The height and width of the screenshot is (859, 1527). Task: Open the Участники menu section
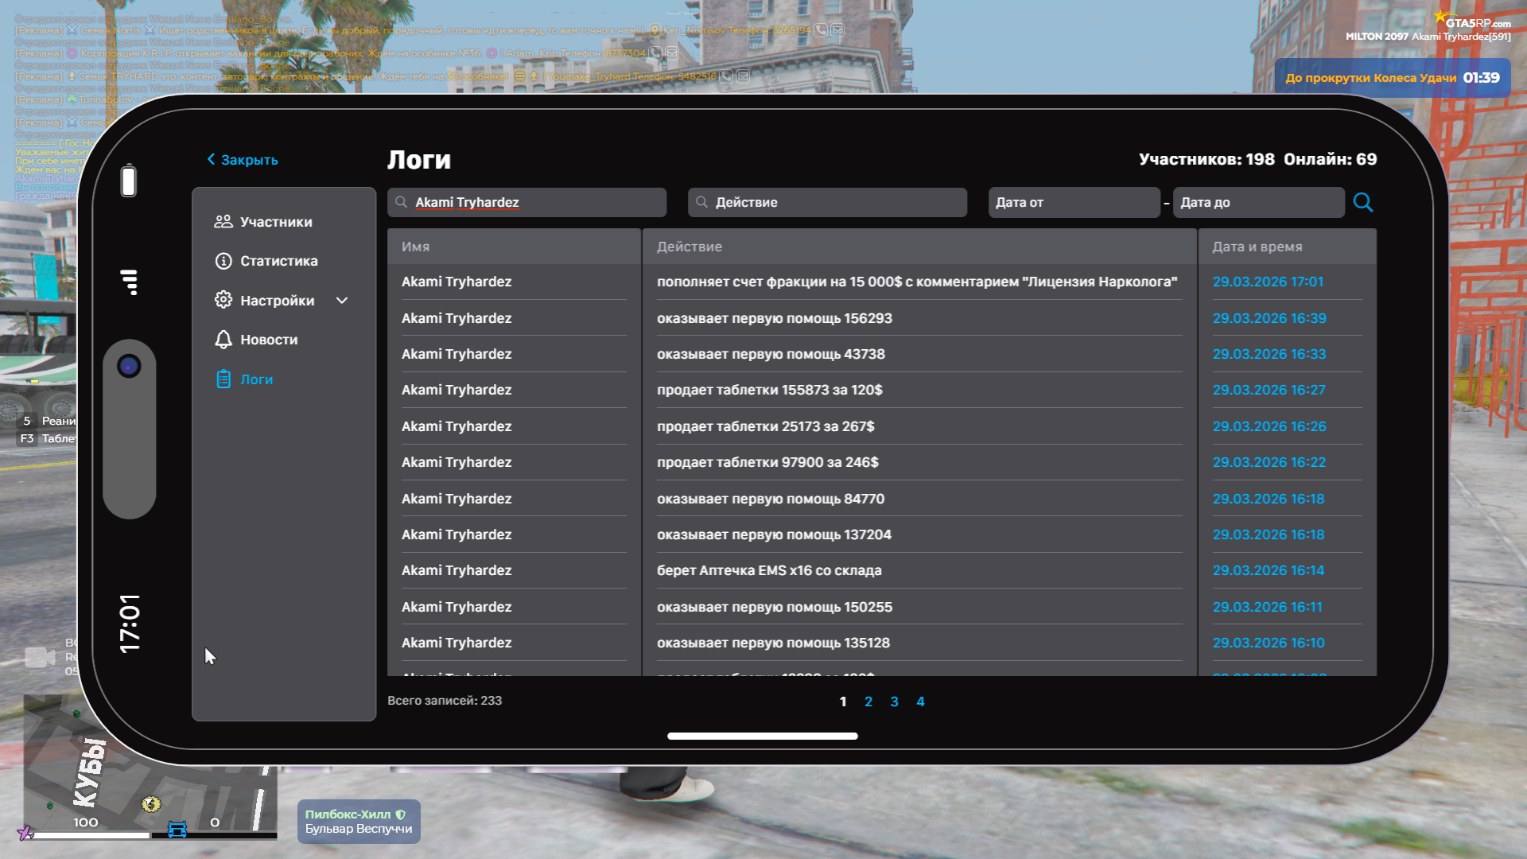click(x=276, y=222)
